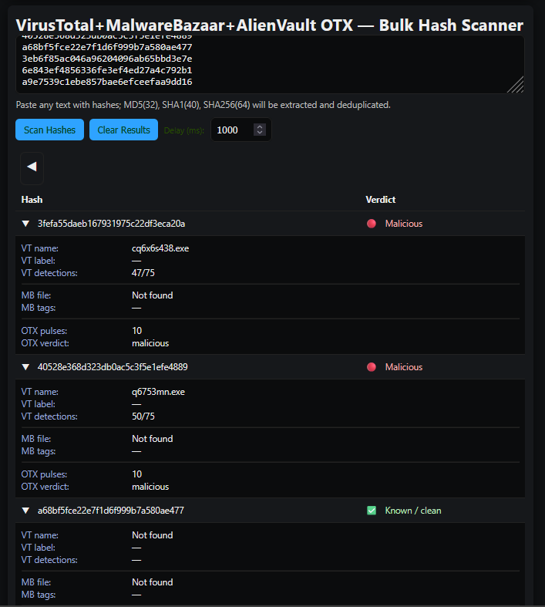Image resolution: width=545 pixels, height=607 pixels.
Task: Click the paste hashes hint text
Action: coord(203,105)
